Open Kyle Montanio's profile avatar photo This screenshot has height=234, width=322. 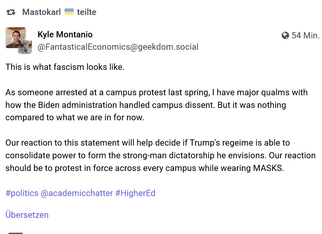pos(16,38)
